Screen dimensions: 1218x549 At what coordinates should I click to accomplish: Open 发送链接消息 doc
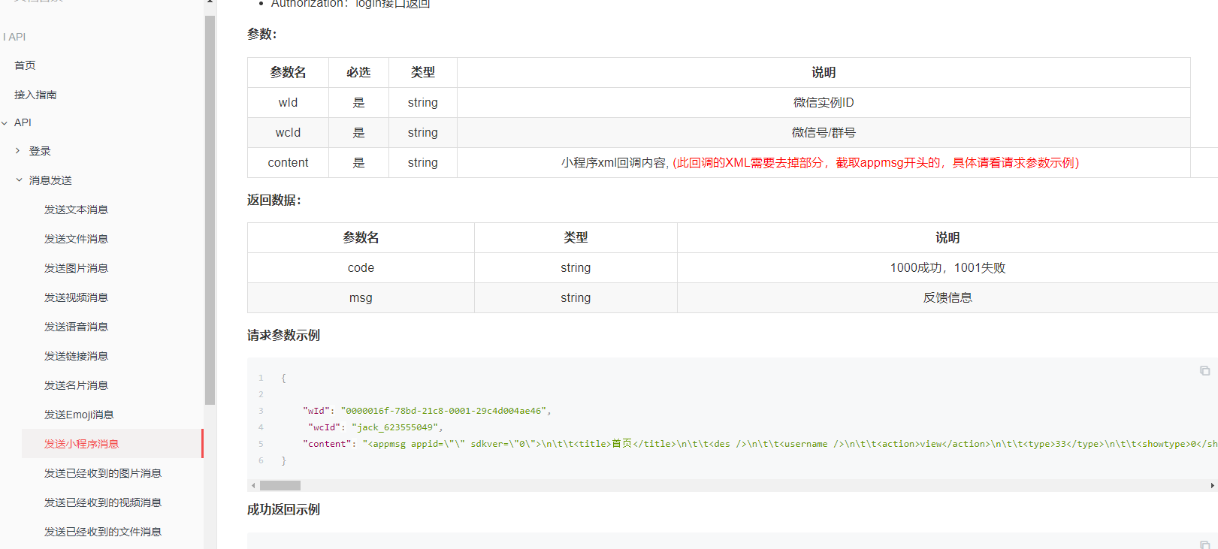(x=76, y=356)
